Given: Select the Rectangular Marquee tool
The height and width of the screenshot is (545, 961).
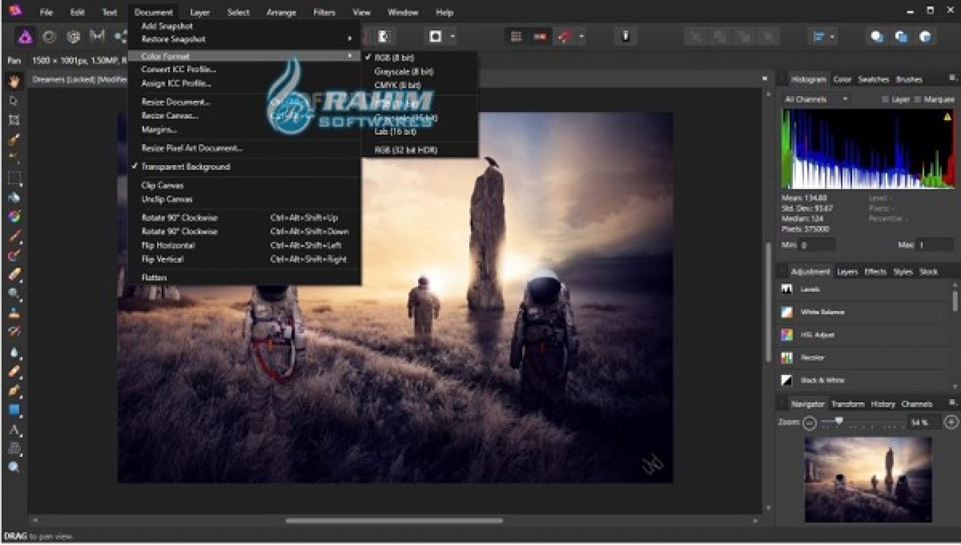Looking at the screenshot, I should [14, 178].
